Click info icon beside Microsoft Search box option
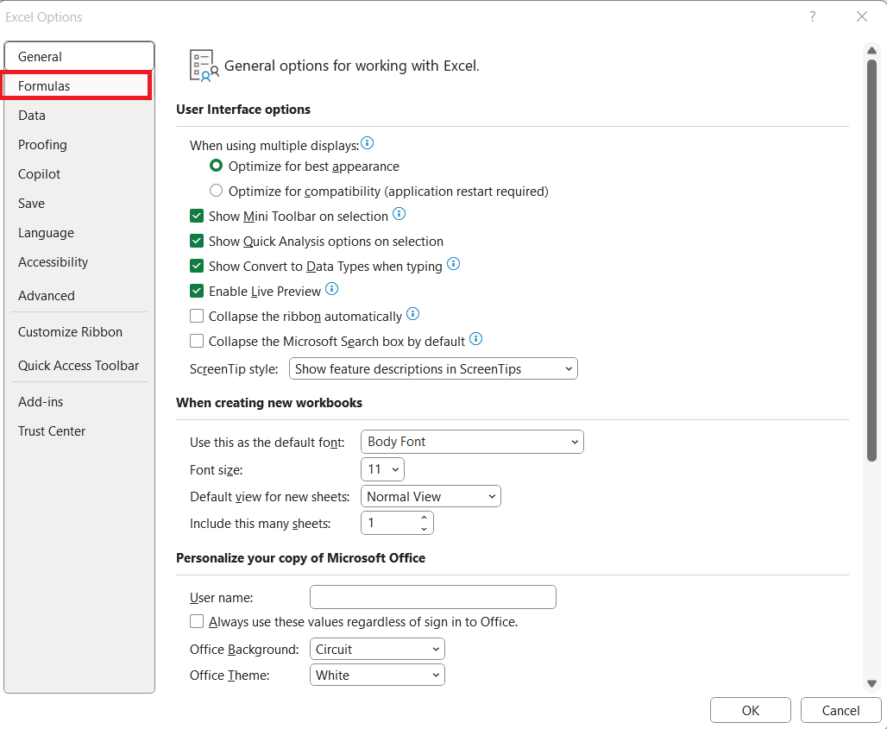887x729 pixels. click(x=475, y=339)
